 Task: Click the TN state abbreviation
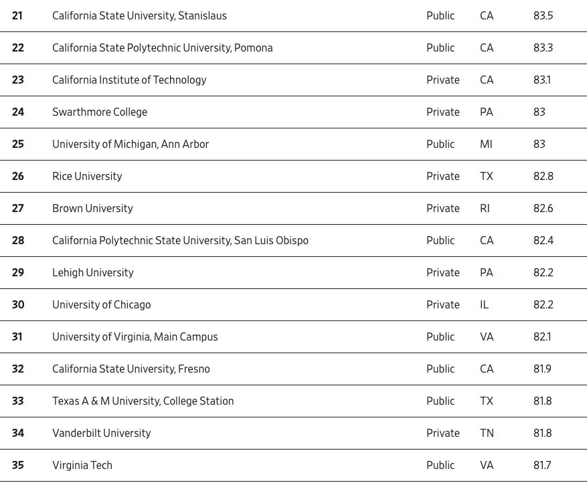487,433
